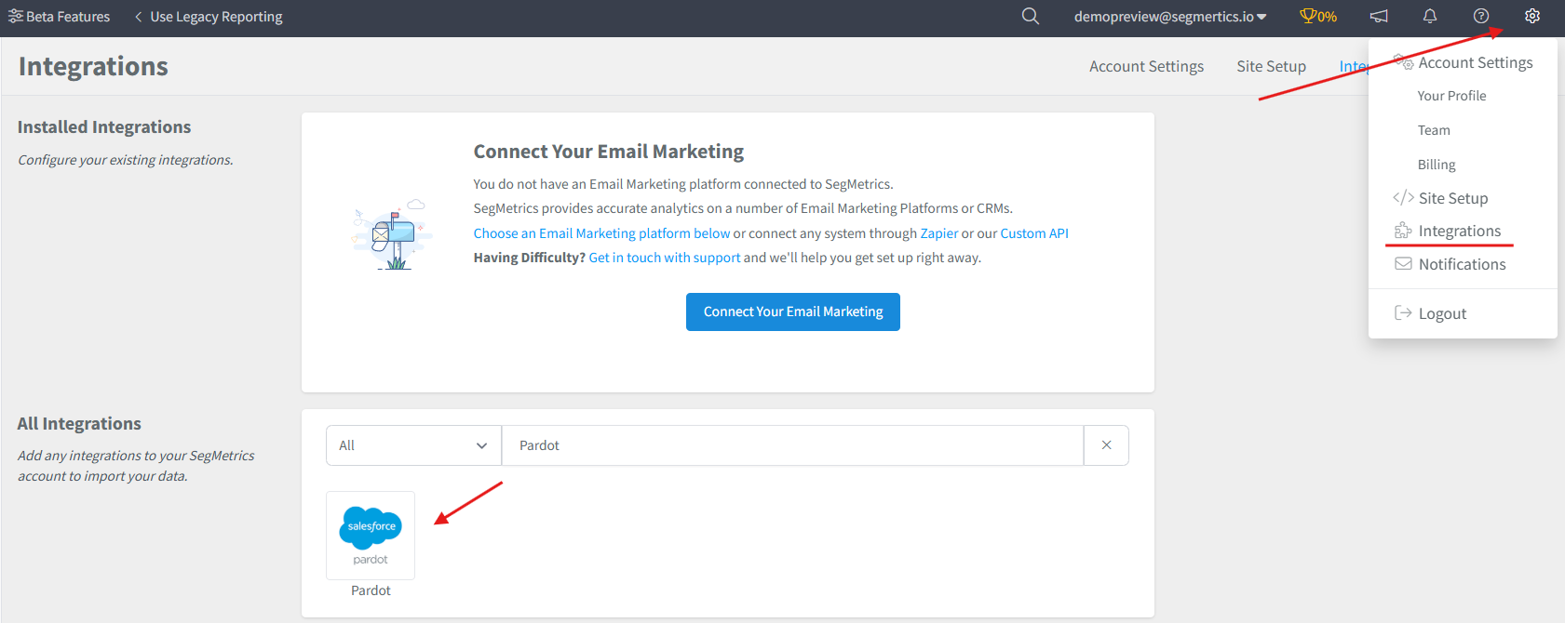
Task: Expand the demopreview@segmertics.io account dropdown
Action: [x=1170, y=17]
